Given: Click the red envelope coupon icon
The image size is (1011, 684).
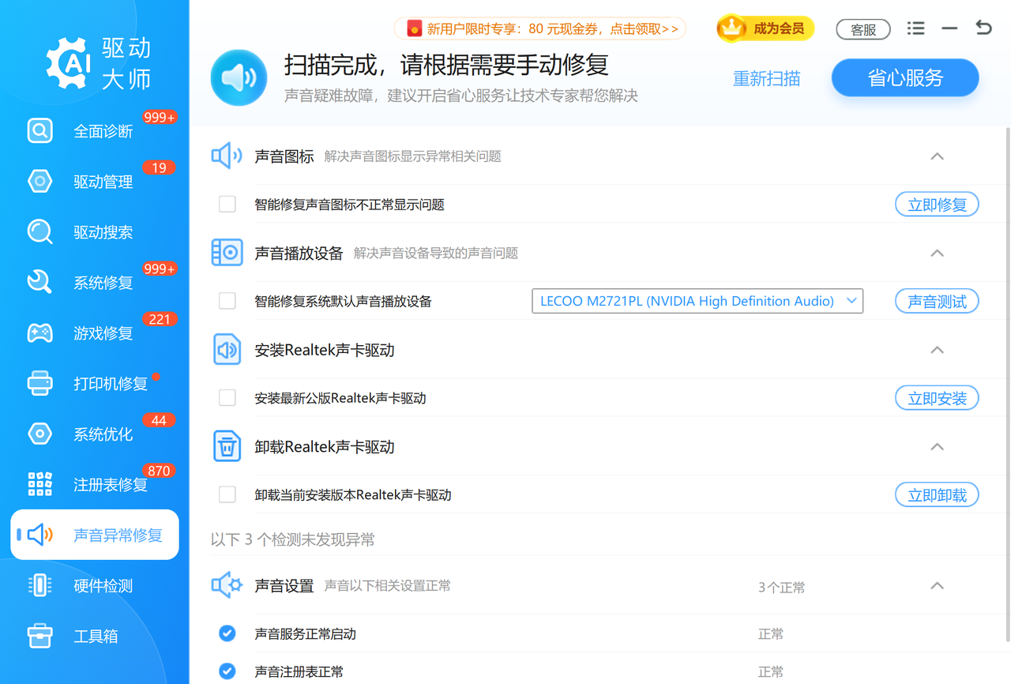Looking at the screenshot, I should pyautogui.click(x=414, y=29).
